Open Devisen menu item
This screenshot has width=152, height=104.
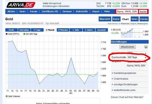pyautogui.click(x=67, y=12)
